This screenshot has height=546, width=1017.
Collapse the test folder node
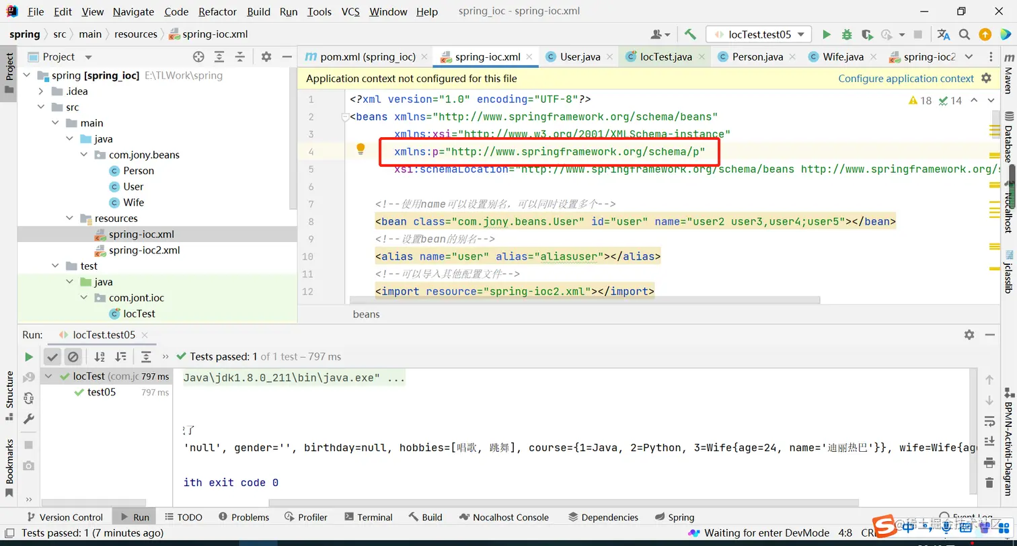tap(56, 266)
